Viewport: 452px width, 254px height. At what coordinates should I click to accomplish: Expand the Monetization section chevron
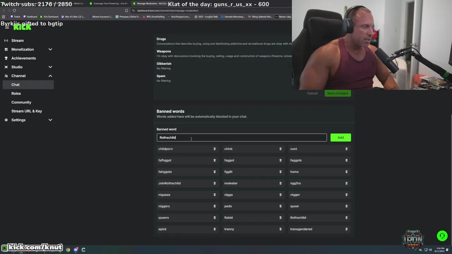pos(50,49)
